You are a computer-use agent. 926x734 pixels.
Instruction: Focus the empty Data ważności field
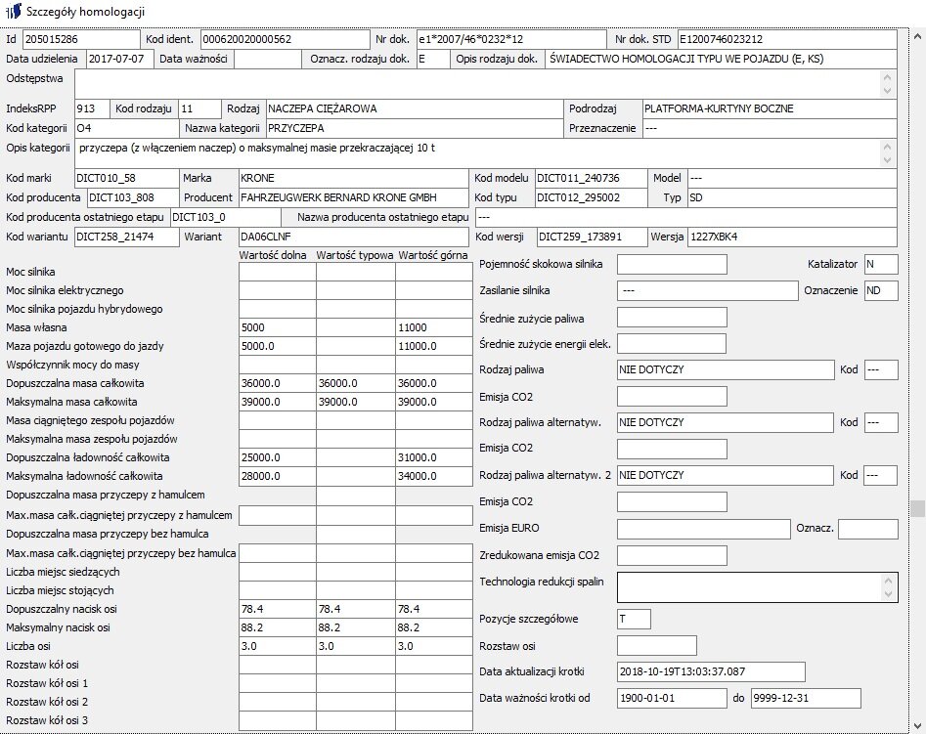click(x=268, y=59)
